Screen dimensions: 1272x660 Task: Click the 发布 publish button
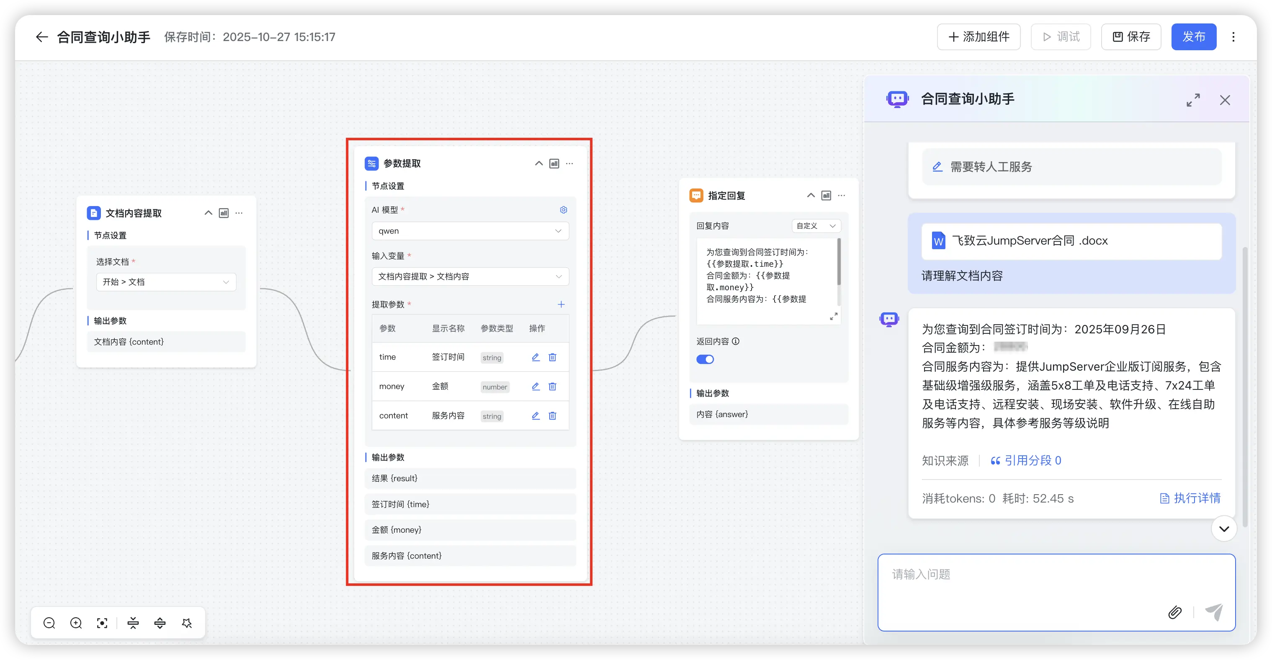(1193, 36)
